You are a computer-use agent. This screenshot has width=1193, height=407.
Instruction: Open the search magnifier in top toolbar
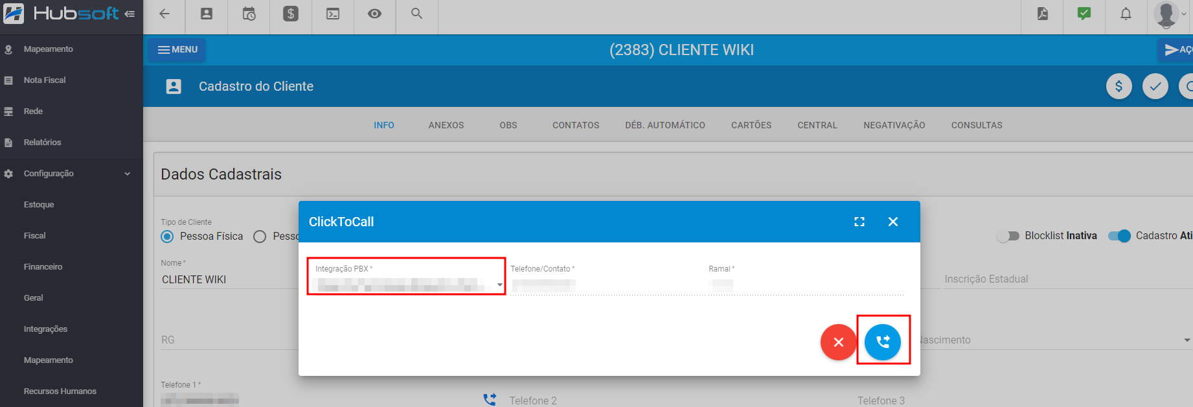coord(416,14)
